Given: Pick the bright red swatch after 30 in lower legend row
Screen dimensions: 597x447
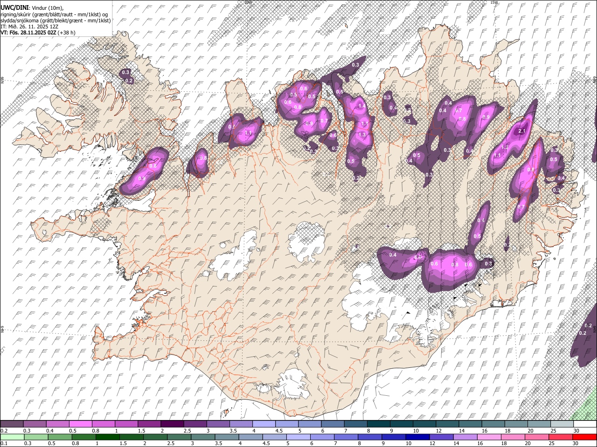Looking at the screenshot, I should pos(584,437).
